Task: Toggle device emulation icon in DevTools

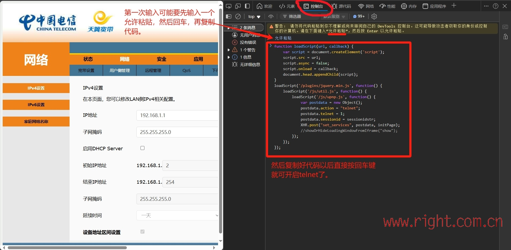Action: pyautogui.click(x=238, y=6)
